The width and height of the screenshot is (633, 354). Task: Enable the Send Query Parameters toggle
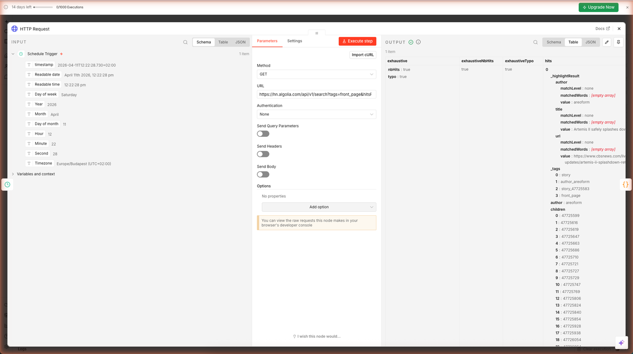[x=263, y=134]
